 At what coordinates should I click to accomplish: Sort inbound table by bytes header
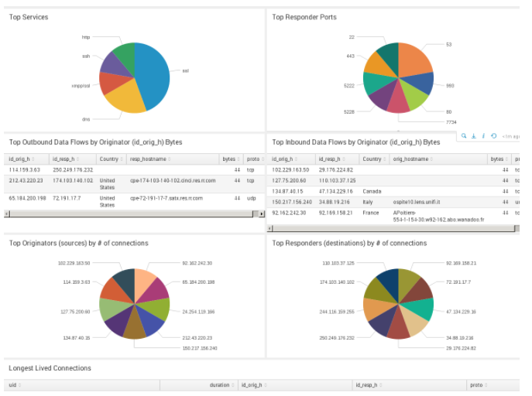(499, 159)
